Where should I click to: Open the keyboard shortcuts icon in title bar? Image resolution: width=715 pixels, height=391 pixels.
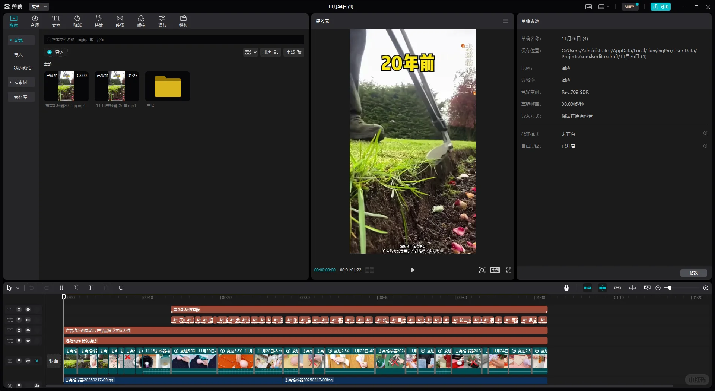coord(589,7)
